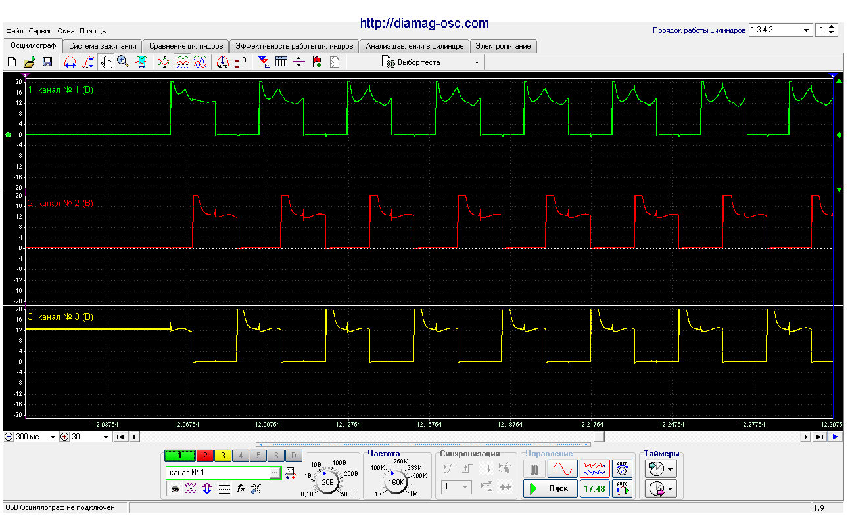This screenshot has height=516, width=852.
Task: Click the purple divider line toolbar icon
Action: coord(299,62)
